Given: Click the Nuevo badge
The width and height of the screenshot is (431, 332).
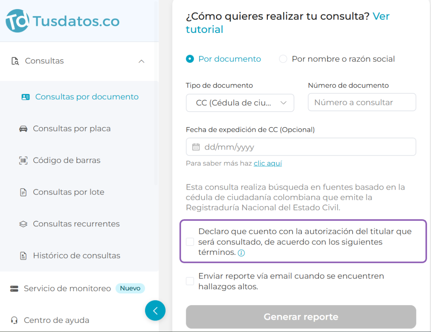Looking at the screenshot, I should [x=130, y=288].
